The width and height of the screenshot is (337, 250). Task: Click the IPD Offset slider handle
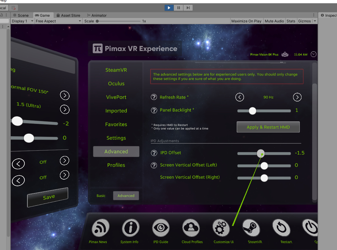(x=261, y=153)
